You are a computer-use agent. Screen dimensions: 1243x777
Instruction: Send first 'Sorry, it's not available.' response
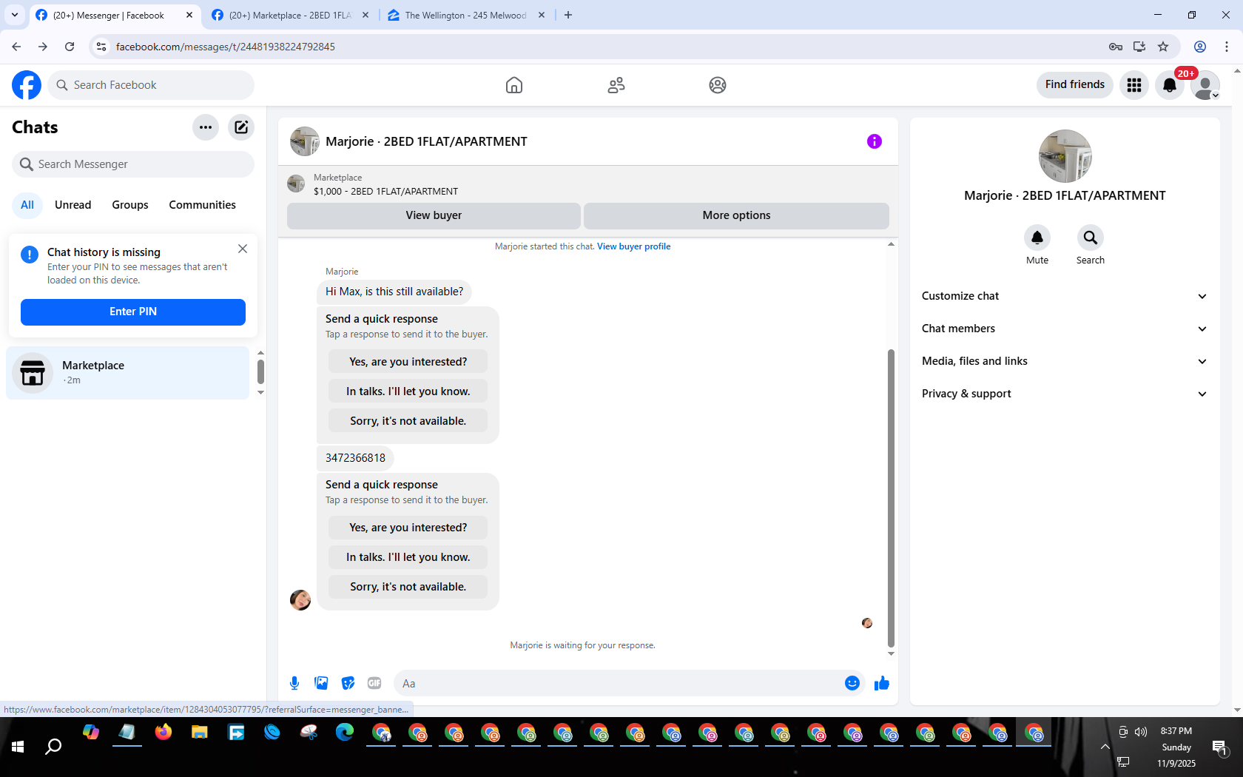click(408, 421)
